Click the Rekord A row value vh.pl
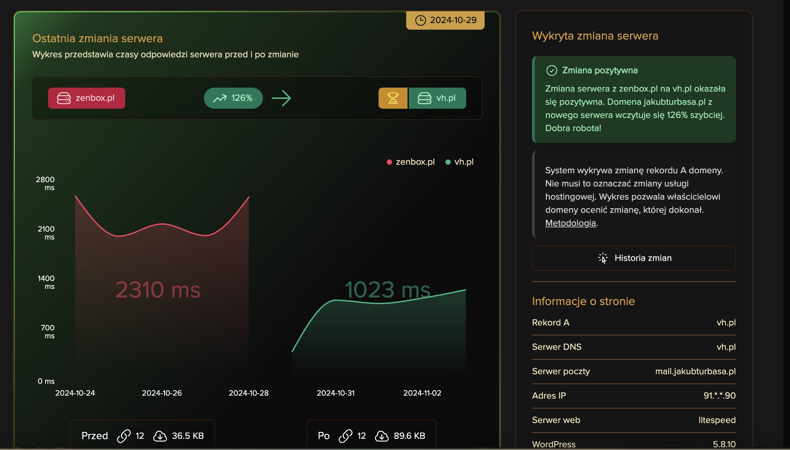790x450 pixels. click(x=726, y=323)
